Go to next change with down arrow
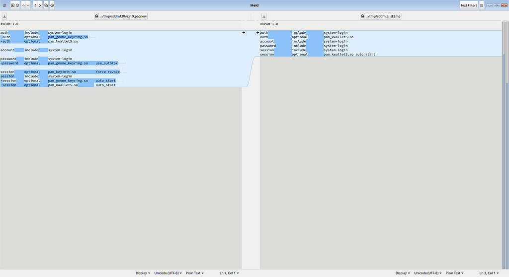This screenshot has width=509, height=277. tap(28, 5)
